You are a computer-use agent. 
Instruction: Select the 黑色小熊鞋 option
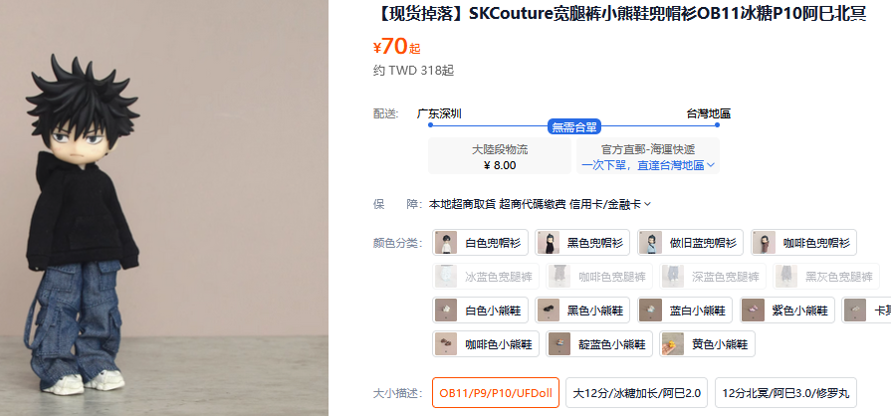click(582, 311)
